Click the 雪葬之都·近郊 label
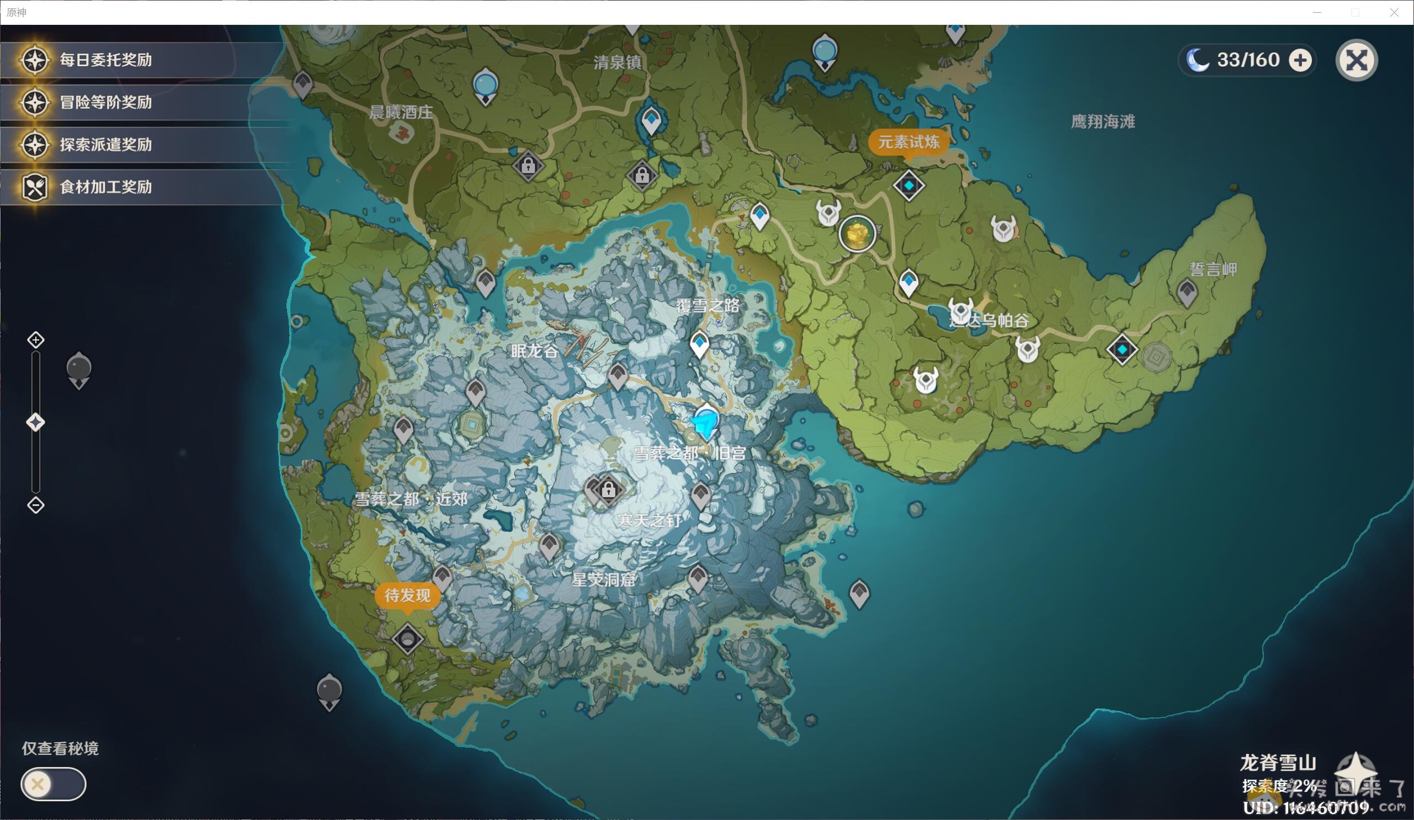Viewport: 1414px width, 820px height. pos(411,499)
